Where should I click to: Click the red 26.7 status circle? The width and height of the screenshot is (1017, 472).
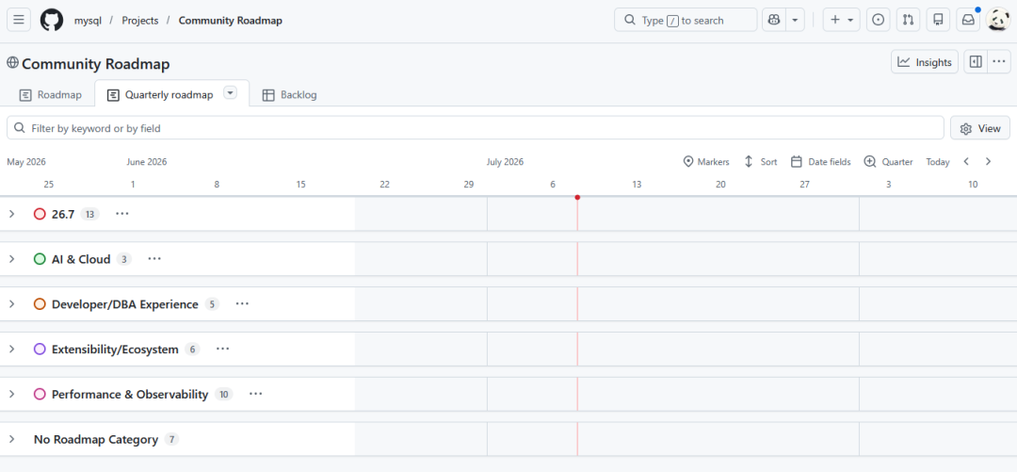pos(40,214)
